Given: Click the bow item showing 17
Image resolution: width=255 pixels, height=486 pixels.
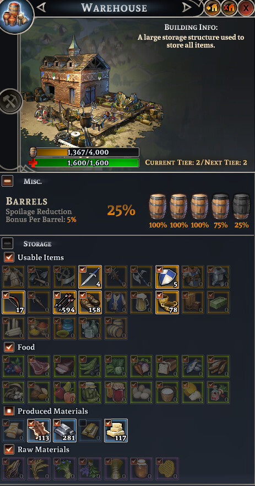Looking at the screenshot, I should click(13, 302).
